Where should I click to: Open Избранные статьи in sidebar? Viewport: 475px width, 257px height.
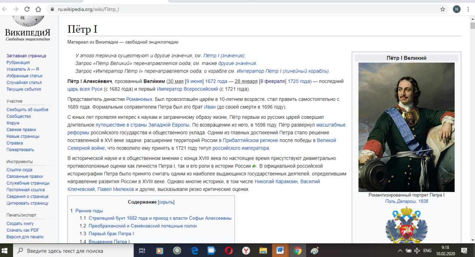click(x=24, y=76)
